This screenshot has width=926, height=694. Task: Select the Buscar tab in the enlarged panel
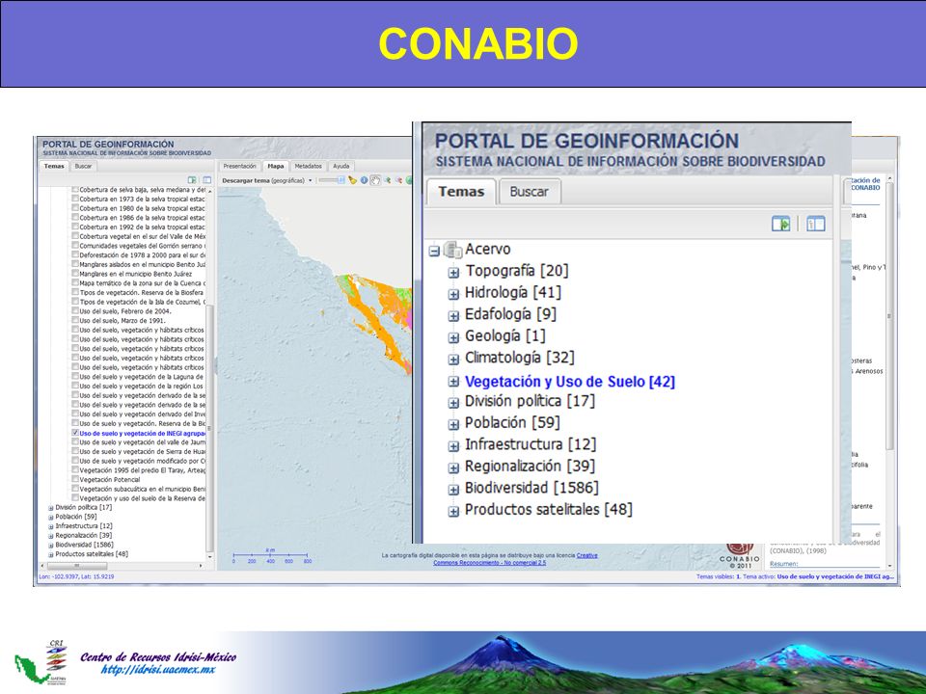coord(530,192)
